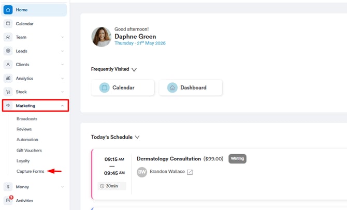Viewport: 347px width, 210px height.
Task: Open the Calendar frequently visited card
Action: [123, 87]
